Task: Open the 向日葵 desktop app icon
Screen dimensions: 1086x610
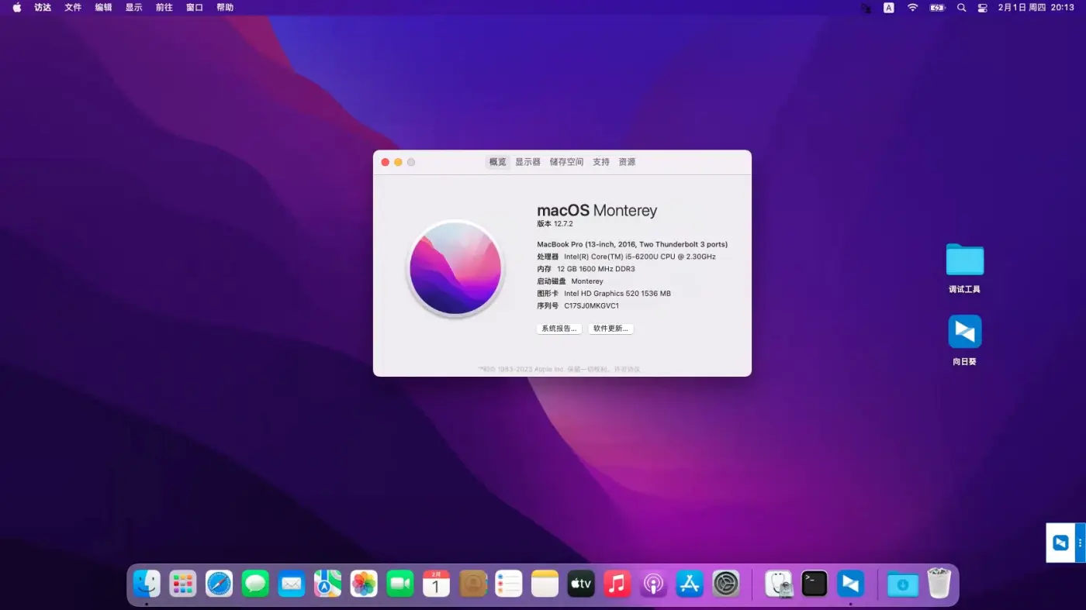Action: [x=964, y=332]
